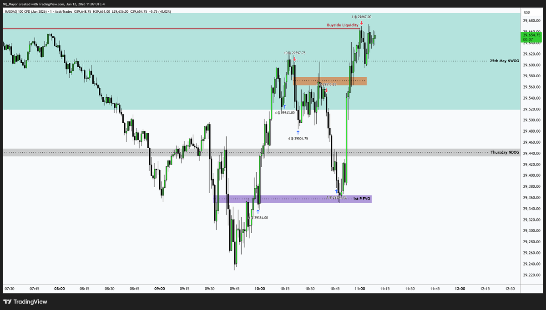Click the 11:00 time axis label
546x310 pixels.
pos(359,289)
